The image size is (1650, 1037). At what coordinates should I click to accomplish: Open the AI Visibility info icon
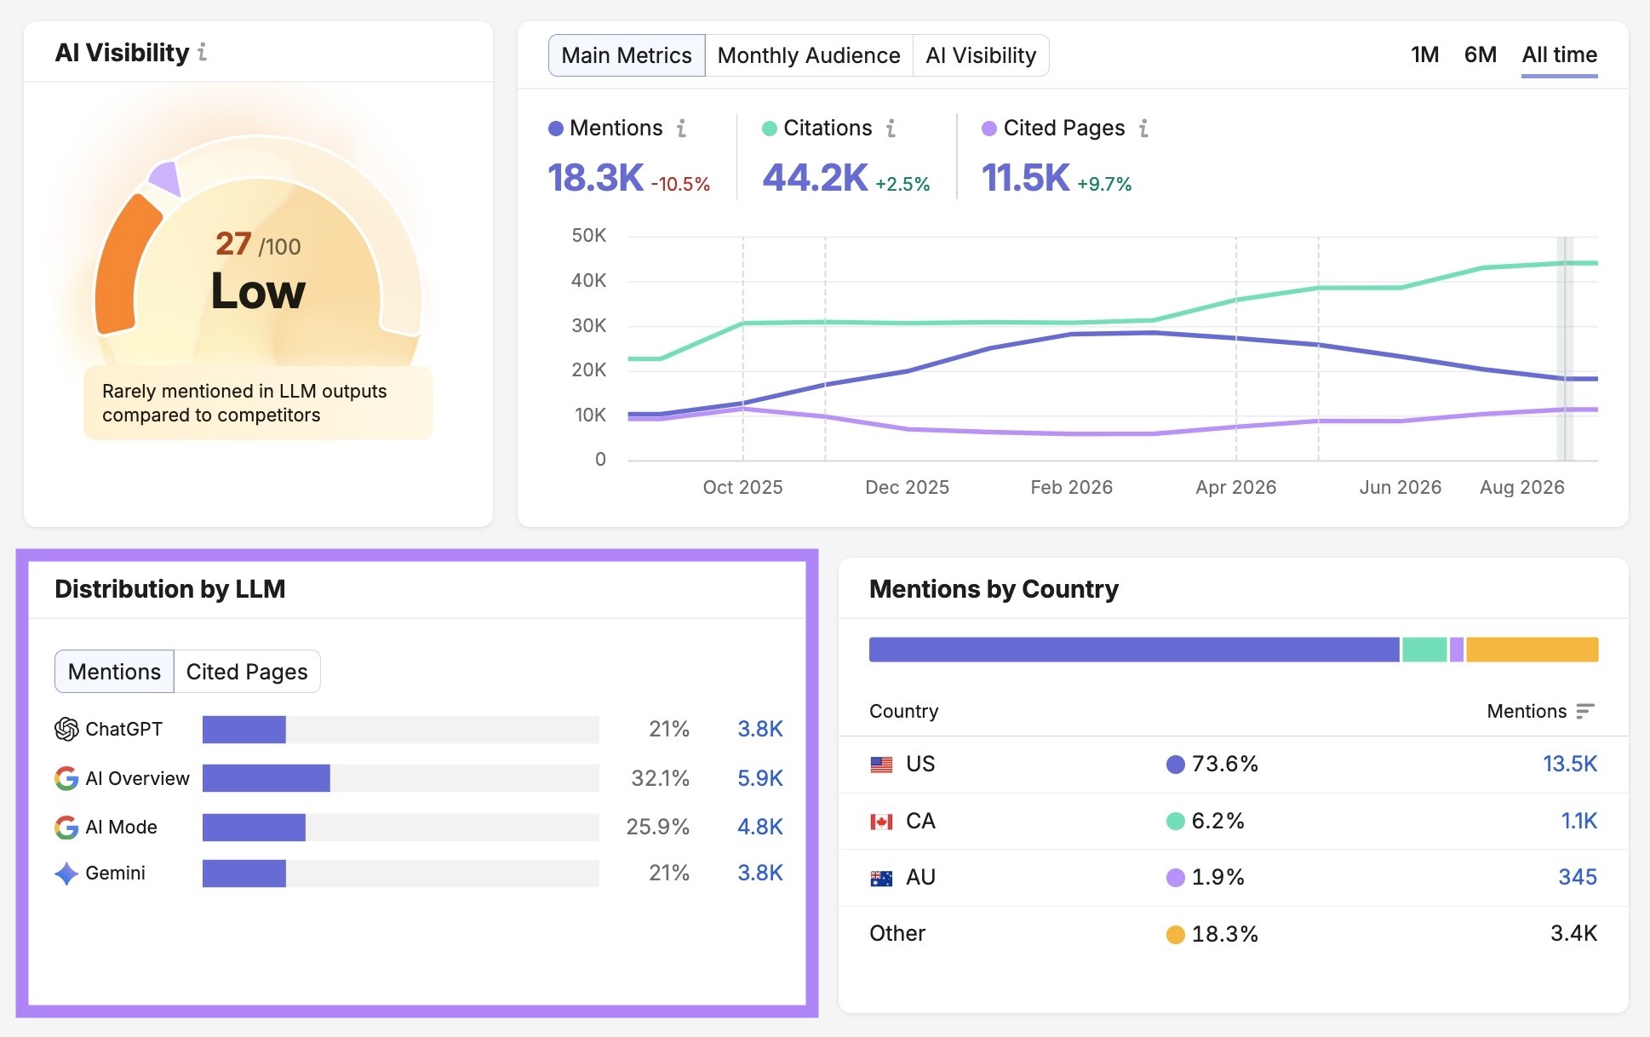(203, 53)
